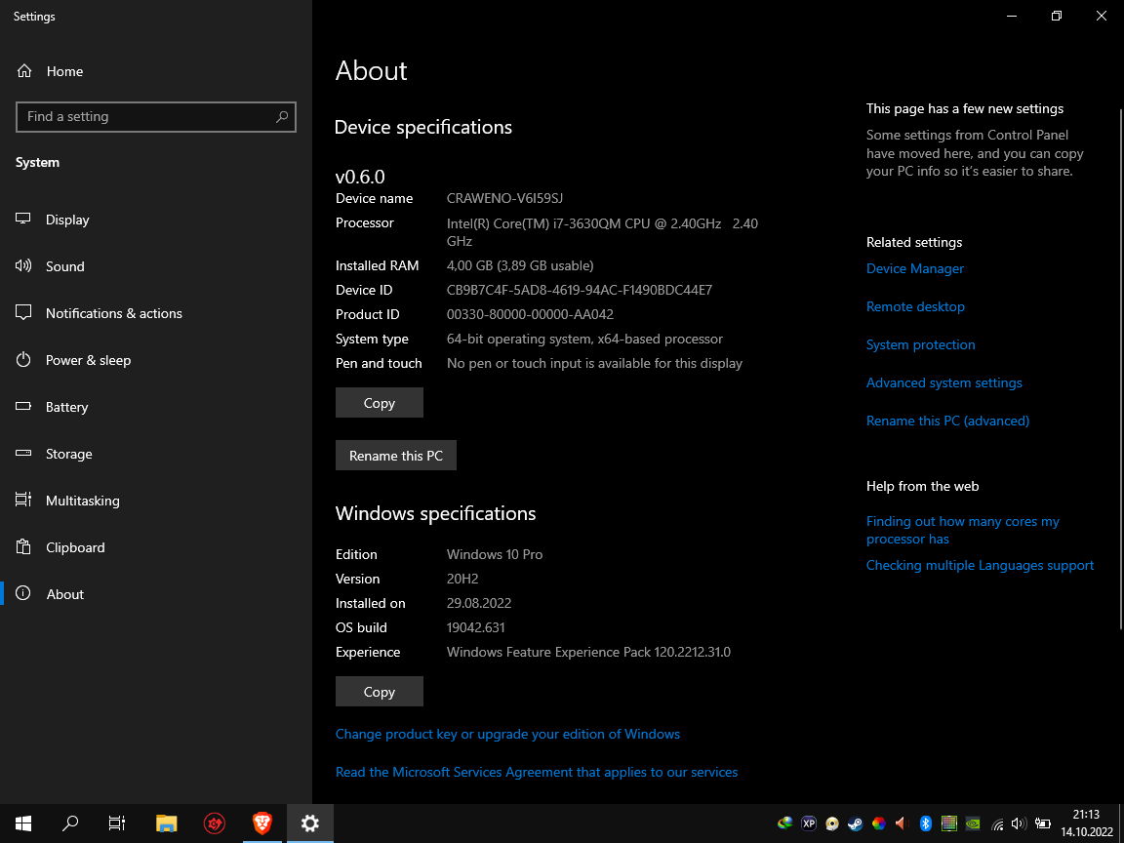Click Rename this PC button
Screen dimensions: 1124x843
point(396,456)
